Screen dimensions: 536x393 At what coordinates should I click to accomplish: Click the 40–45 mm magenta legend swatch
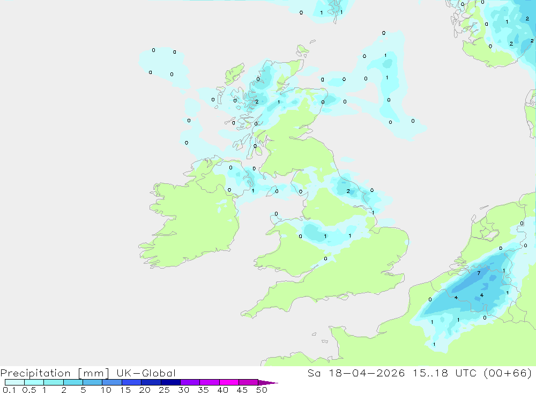coord(229,382)
